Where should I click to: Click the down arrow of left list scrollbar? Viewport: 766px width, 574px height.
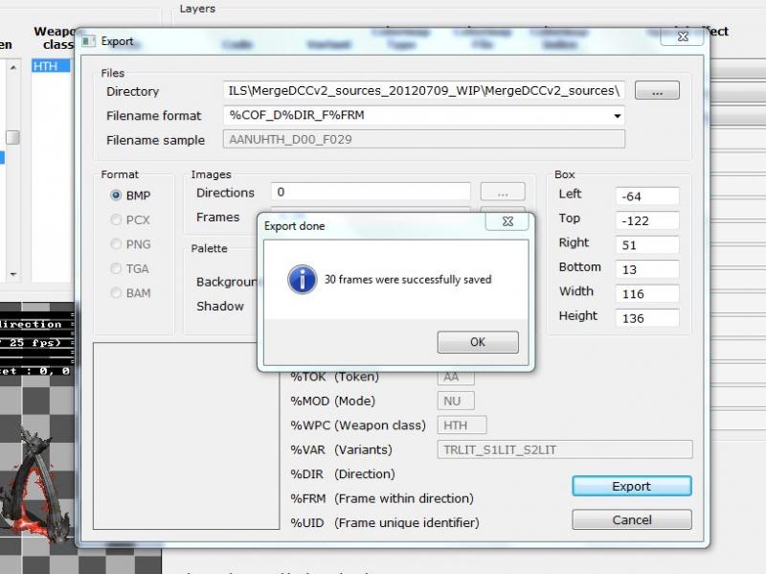tap(13, 274)
